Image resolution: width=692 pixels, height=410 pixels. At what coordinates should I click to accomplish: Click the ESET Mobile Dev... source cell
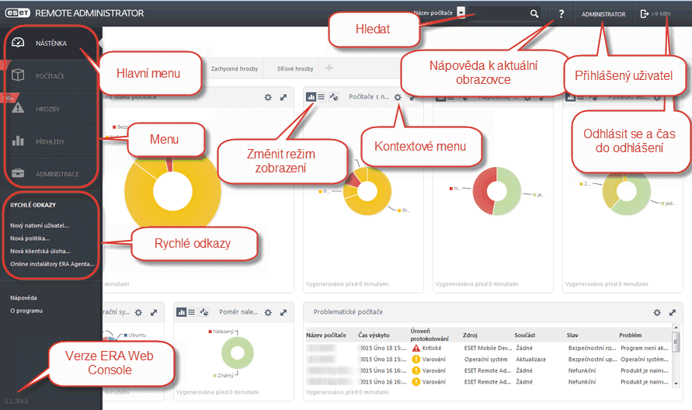488,348
